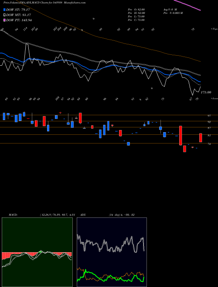Click the chart title with the MunafaSutra.com name
The height and width of the screenshot is (287, 218).
(44, 3)
